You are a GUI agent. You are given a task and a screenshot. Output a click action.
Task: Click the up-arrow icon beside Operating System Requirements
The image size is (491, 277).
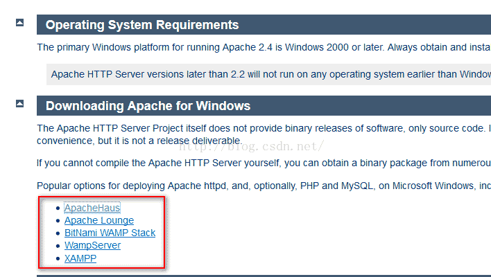(x=19, y=23)
